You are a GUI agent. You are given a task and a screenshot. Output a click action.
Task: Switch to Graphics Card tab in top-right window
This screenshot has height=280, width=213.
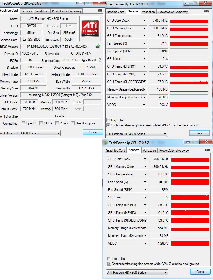coord(115,12)
